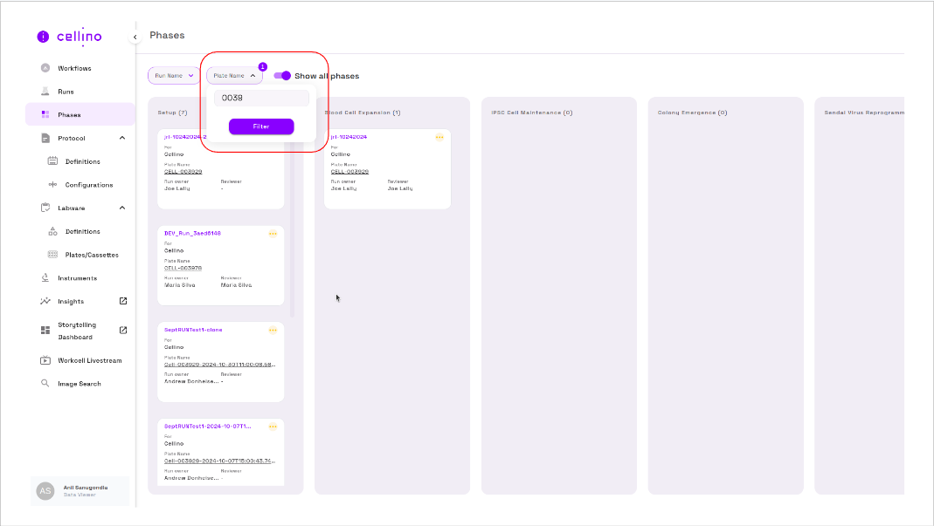934x526 pixels.
Task: Collapse the Protocol section in the sidebar
Action: (x=122, y=138)
